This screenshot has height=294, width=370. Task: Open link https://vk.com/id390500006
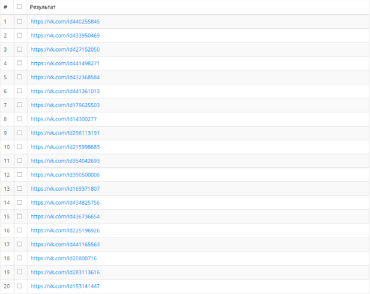coord(65,175)
